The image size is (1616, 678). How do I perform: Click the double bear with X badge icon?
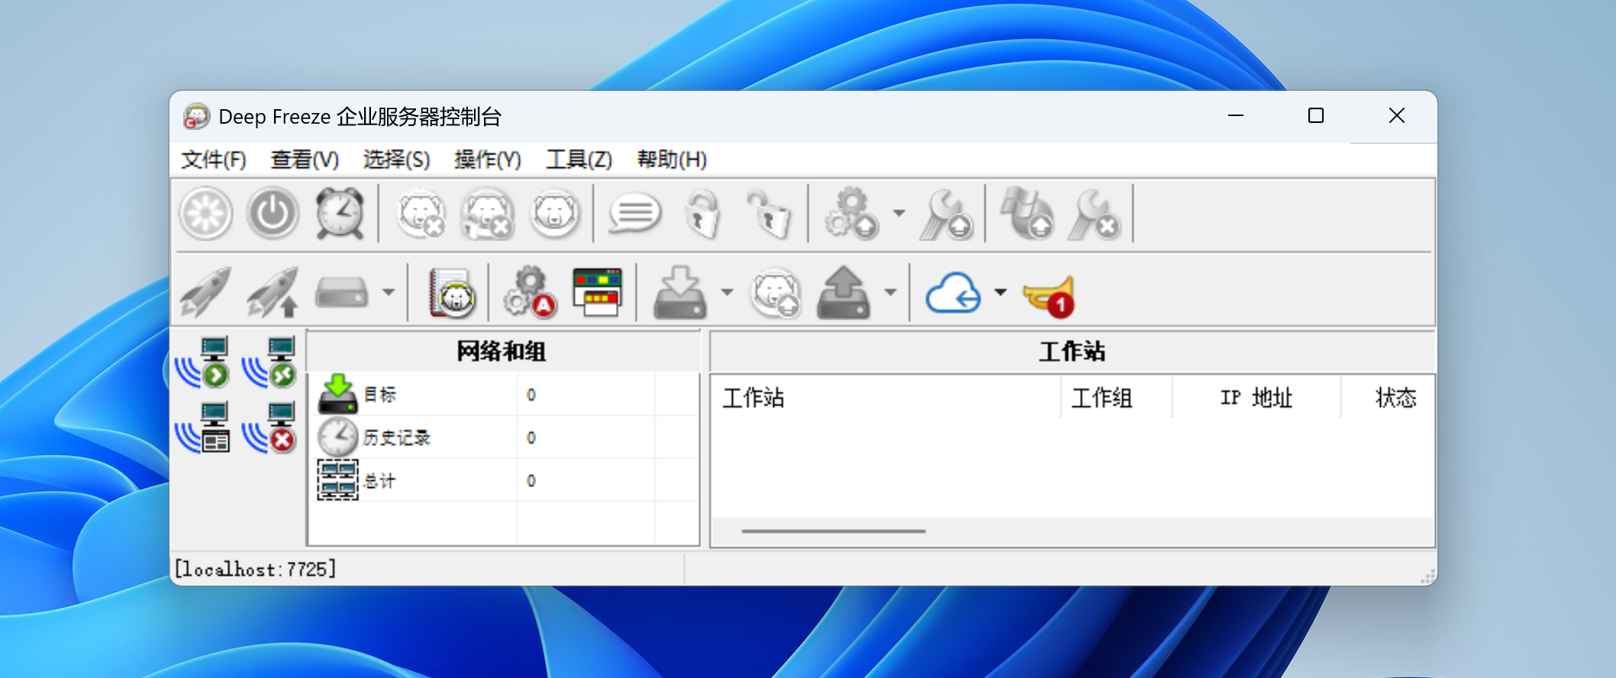coord(487,213)
